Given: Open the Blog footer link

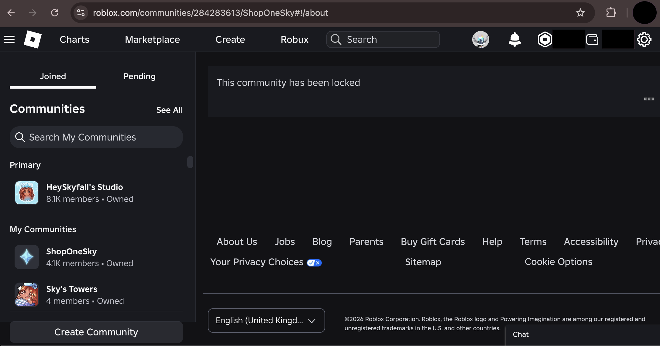Looking at the screenshot, I should (322, 242).
